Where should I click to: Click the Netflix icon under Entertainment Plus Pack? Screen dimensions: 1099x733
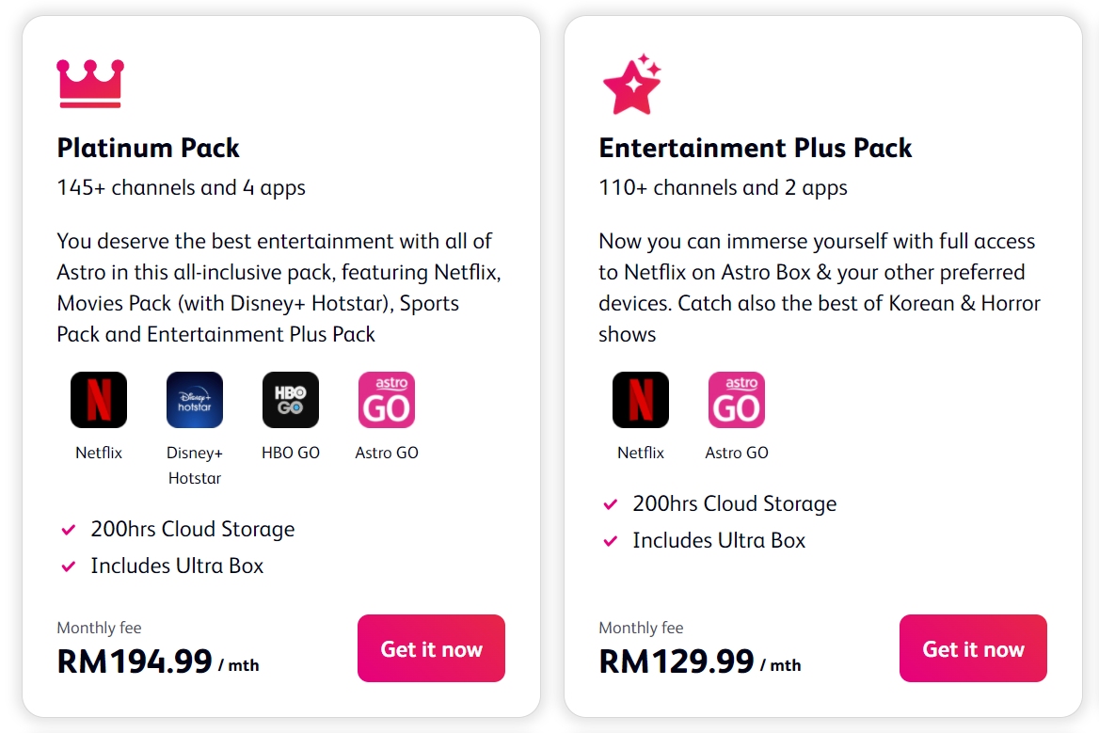pyautogui.click(x=640, y=399)
